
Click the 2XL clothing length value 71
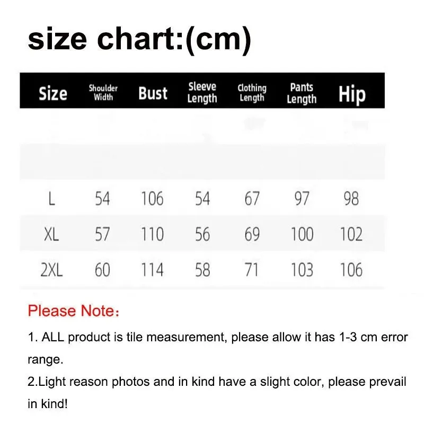coord(252,270)
